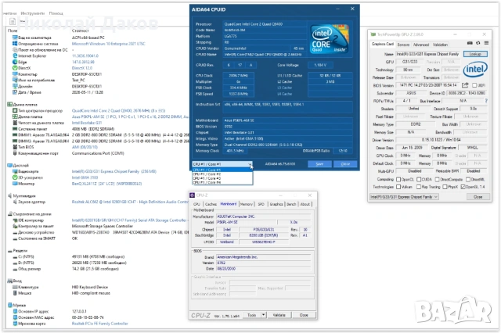The height and width of the screenshot is (333, 501).
Task: Click the Close button at GPU-Z bottom
Action: pyautogui.click(x=478, y=197)
